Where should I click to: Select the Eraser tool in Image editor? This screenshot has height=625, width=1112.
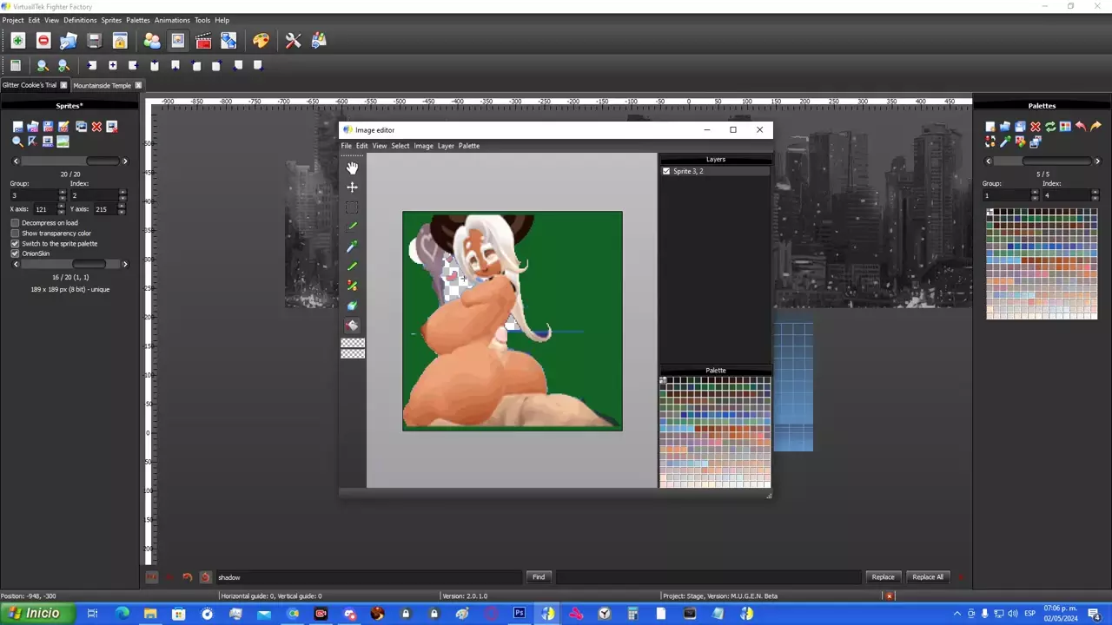(x=352, y=326)
